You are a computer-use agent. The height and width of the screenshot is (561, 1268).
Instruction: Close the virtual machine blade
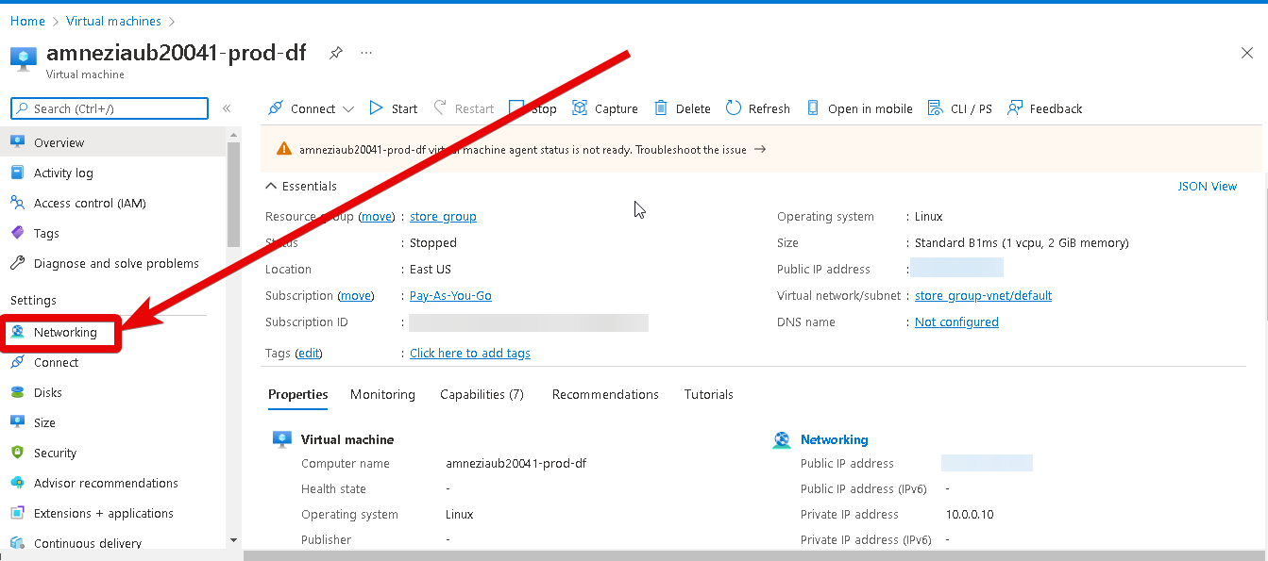pyautogui.click(x=1247, y=53)
